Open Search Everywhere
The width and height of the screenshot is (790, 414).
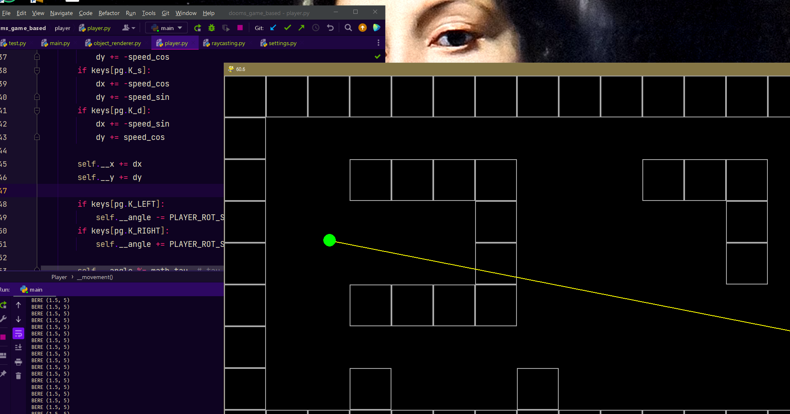point(348,28)
